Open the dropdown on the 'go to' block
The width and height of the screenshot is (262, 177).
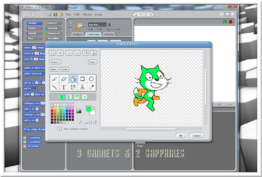pos(34,89)
